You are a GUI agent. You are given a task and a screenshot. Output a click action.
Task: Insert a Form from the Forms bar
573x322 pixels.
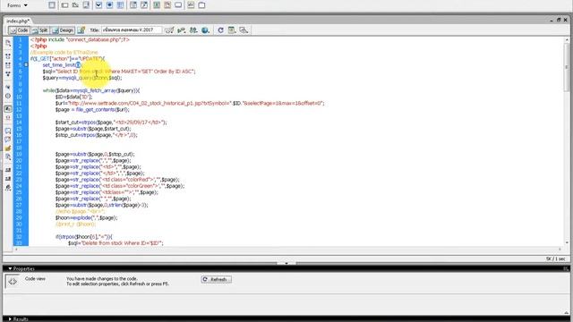[52, 5]
